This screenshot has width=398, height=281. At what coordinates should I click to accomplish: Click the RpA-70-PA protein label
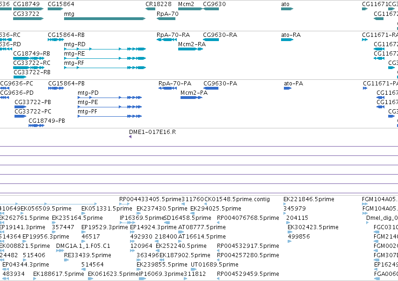pos(175,84)
